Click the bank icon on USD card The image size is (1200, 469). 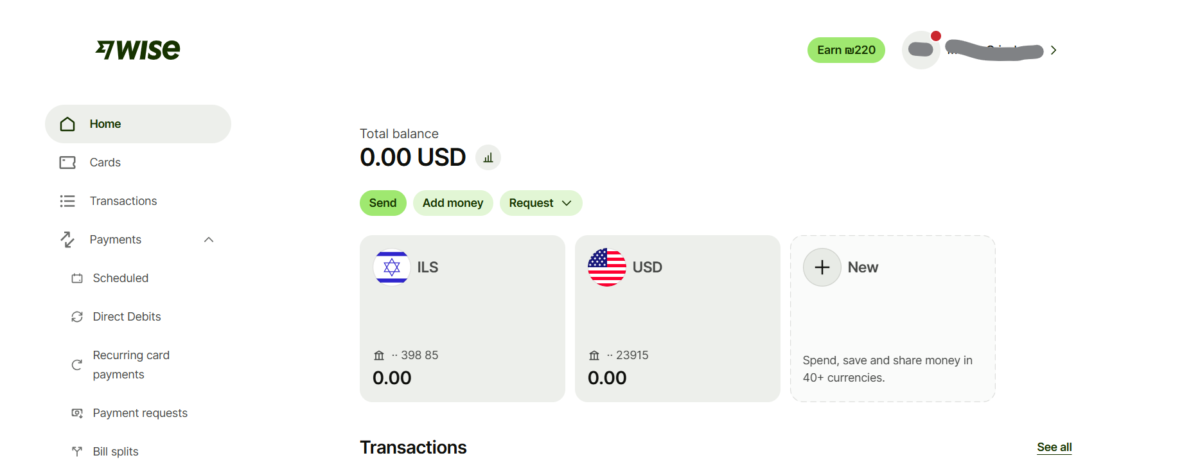(594, 355)
